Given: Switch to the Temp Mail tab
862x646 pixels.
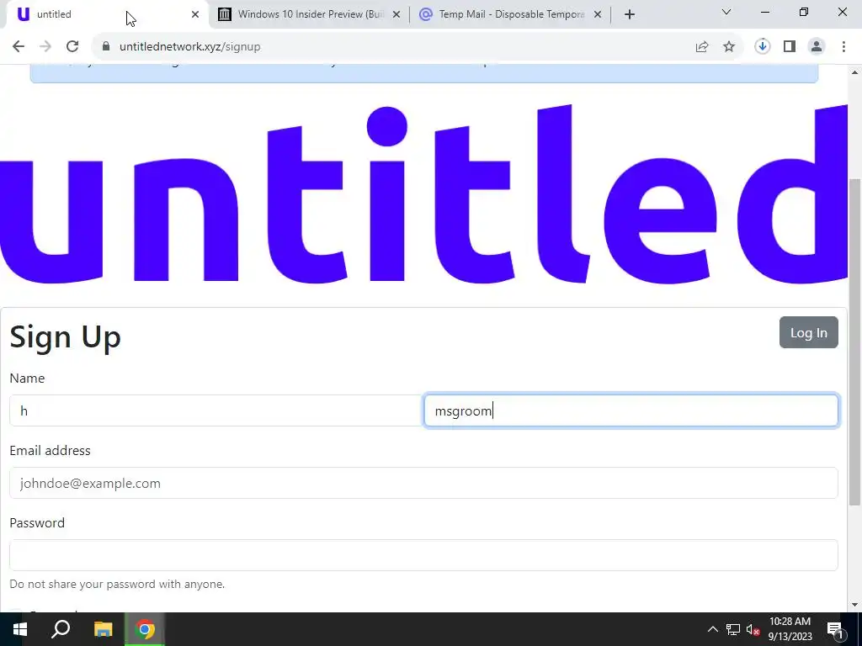Looking at the screenshot, I should (x=510, y=14).
